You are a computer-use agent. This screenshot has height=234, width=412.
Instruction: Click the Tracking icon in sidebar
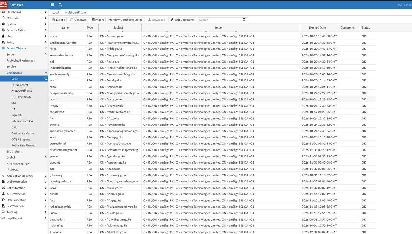(3, 212)
